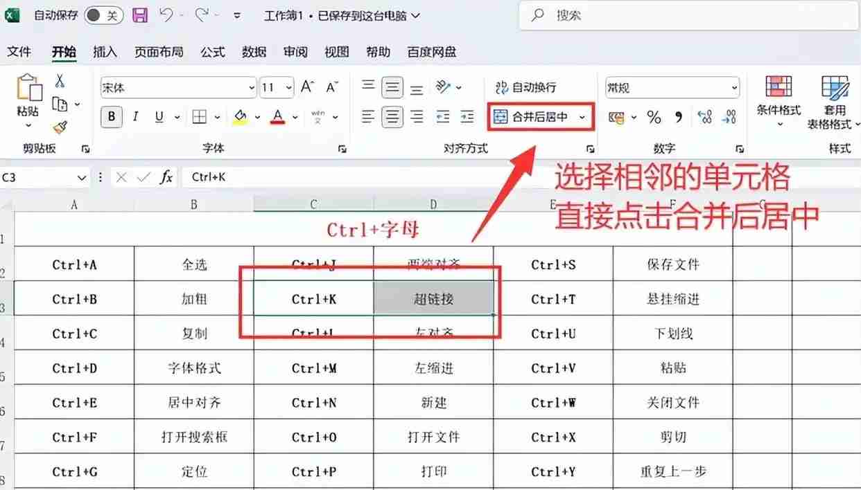This screenshot has height=490, width=861.
Task: Open the font name 宋体 dropdown
Action: click(x=251, y=88)
